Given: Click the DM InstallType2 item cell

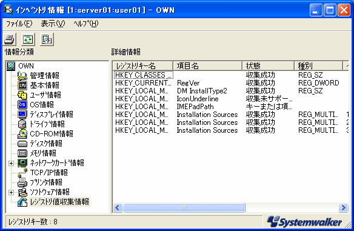Looking at the screenshot, I should click(x=202, y=91).
